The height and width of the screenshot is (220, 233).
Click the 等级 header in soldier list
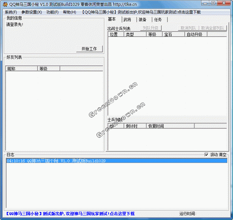tap(154, 34)
